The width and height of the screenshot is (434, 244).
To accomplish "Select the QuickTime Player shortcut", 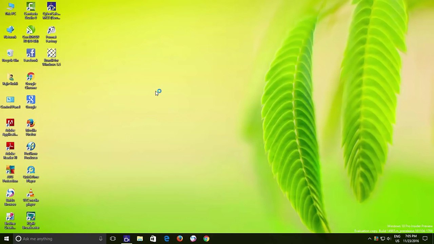I will click(31, 174).
